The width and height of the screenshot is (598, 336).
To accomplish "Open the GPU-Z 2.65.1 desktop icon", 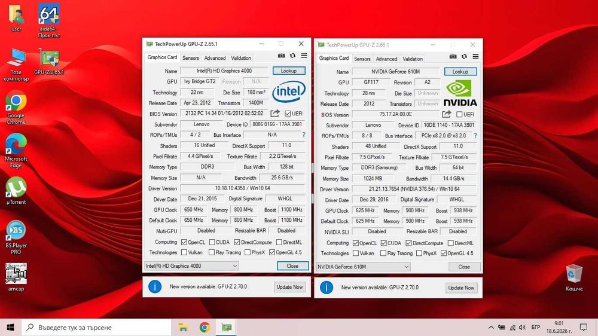I will tap(49, 62).
